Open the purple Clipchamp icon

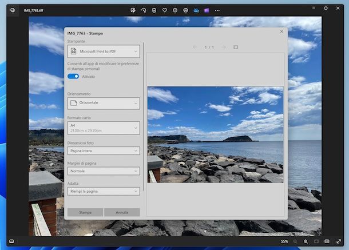click(207, 10)
